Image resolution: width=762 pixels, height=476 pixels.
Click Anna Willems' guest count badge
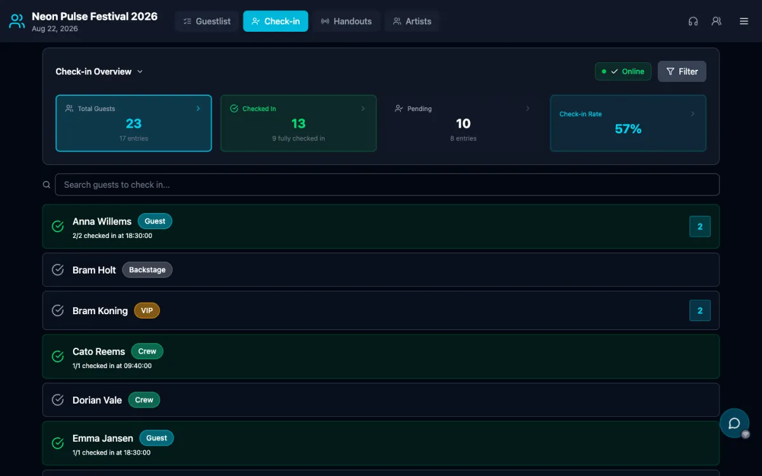click(700, 227)
